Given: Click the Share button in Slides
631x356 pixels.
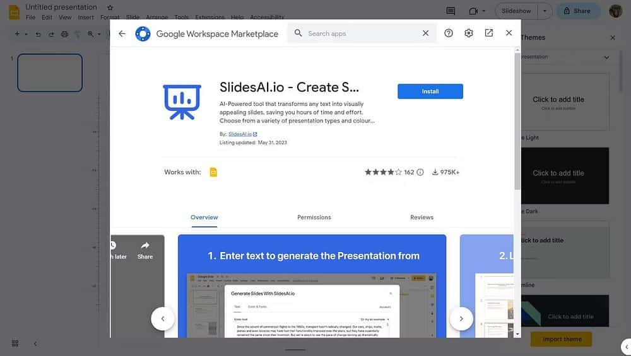Looking at the screenshot, I should point(577,11).
